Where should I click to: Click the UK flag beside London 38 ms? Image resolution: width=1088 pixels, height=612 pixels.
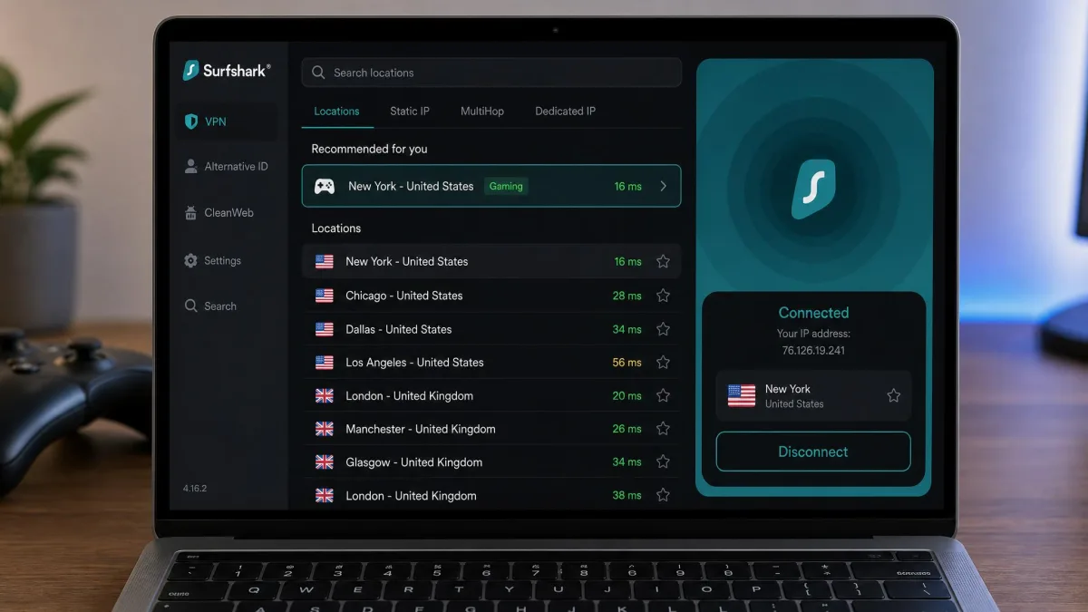324,495
